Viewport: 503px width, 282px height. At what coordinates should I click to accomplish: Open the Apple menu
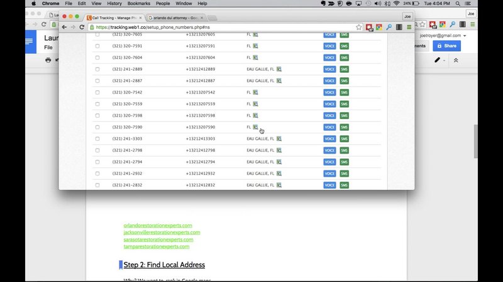34,4
